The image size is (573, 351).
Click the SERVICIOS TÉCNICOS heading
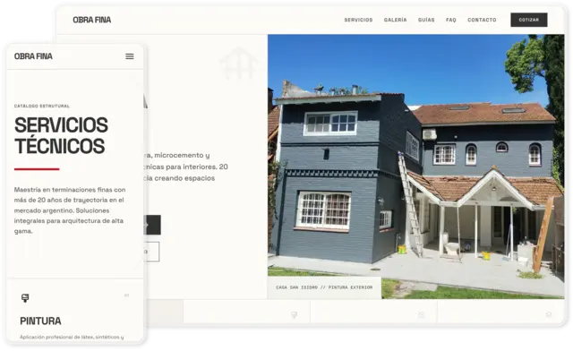[x=61, y=135]
